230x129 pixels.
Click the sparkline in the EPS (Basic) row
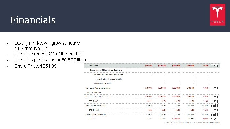(215, 101)
